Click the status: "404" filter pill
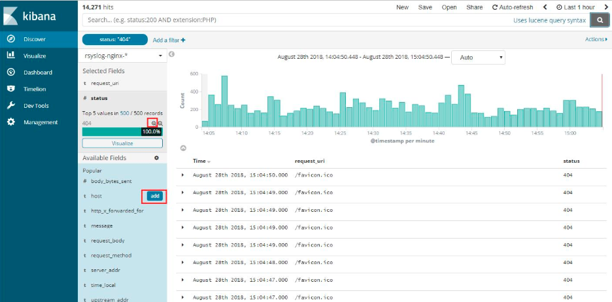The width and height of the screenshot is (612, 302). tap(115, 39)
